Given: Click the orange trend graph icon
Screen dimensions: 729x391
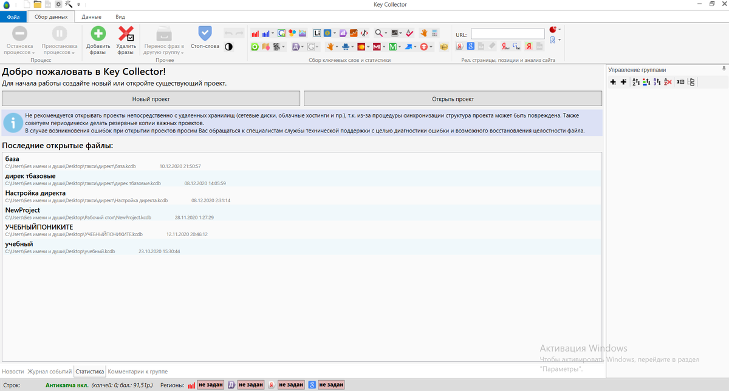Looking at the screenshot, I should pyautogui.click(x=354, y=33).
